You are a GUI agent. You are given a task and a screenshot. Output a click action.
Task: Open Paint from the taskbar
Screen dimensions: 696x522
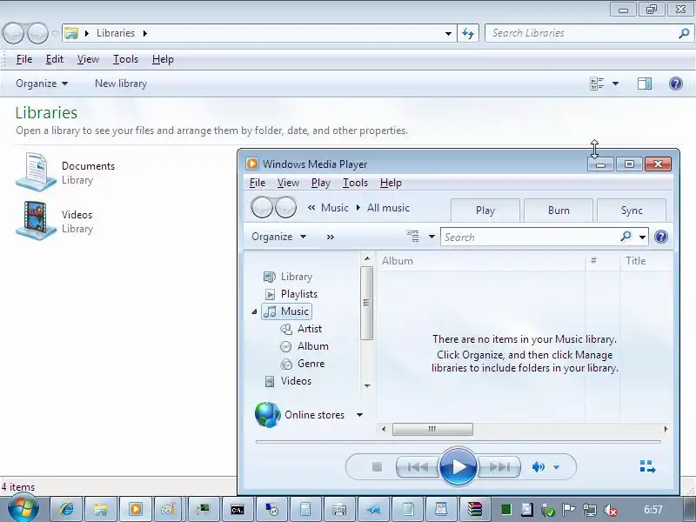coord(168,509)
